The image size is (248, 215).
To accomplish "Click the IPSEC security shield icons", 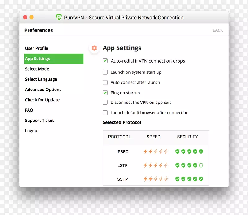I will coord(189,151).
